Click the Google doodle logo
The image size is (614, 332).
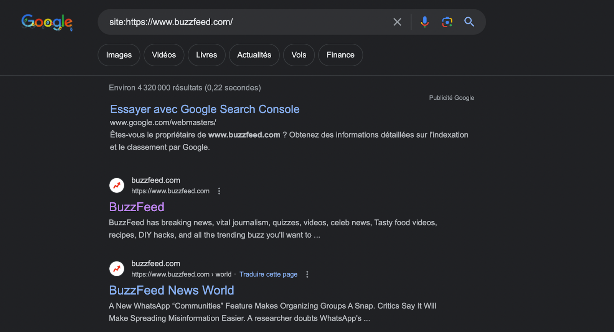point(47,22)
